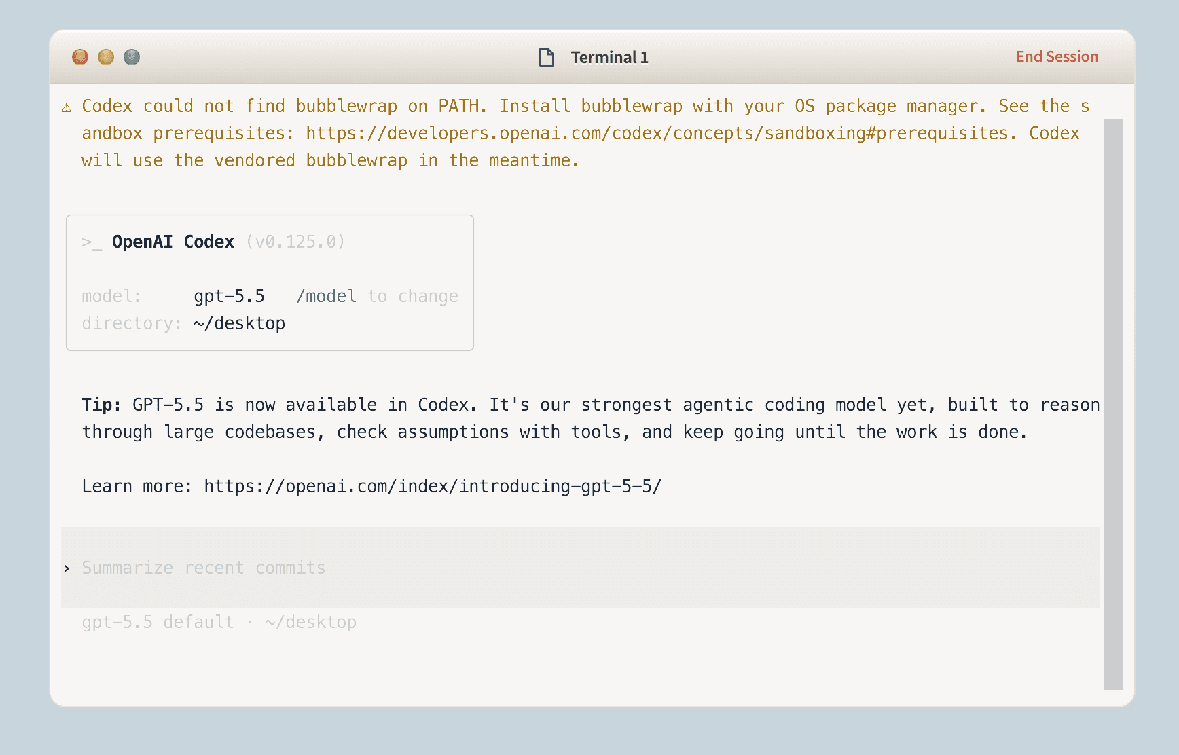Click the version text '(v0.125.0)'
The width and height of the screenshot is (1179, 755).
click(295, 242)
